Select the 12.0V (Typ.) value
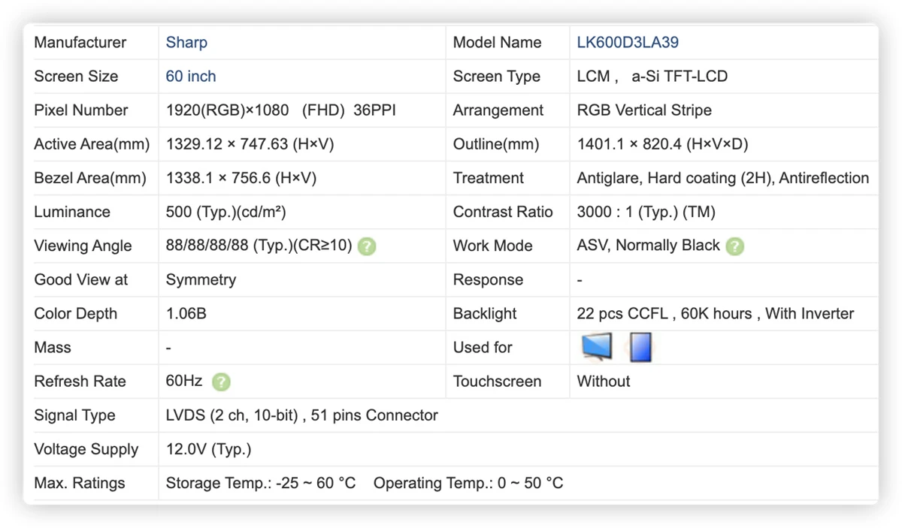The image size is (902, 528). [209, 449]
